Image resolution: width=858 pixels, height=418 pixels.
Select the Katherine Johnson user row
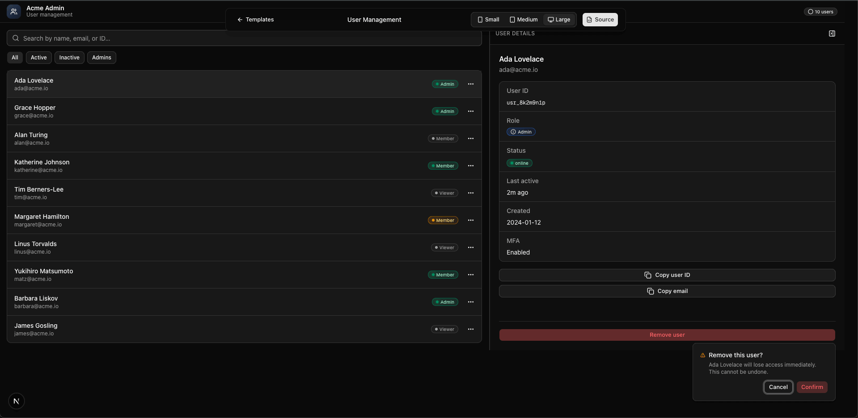point(244,166)
